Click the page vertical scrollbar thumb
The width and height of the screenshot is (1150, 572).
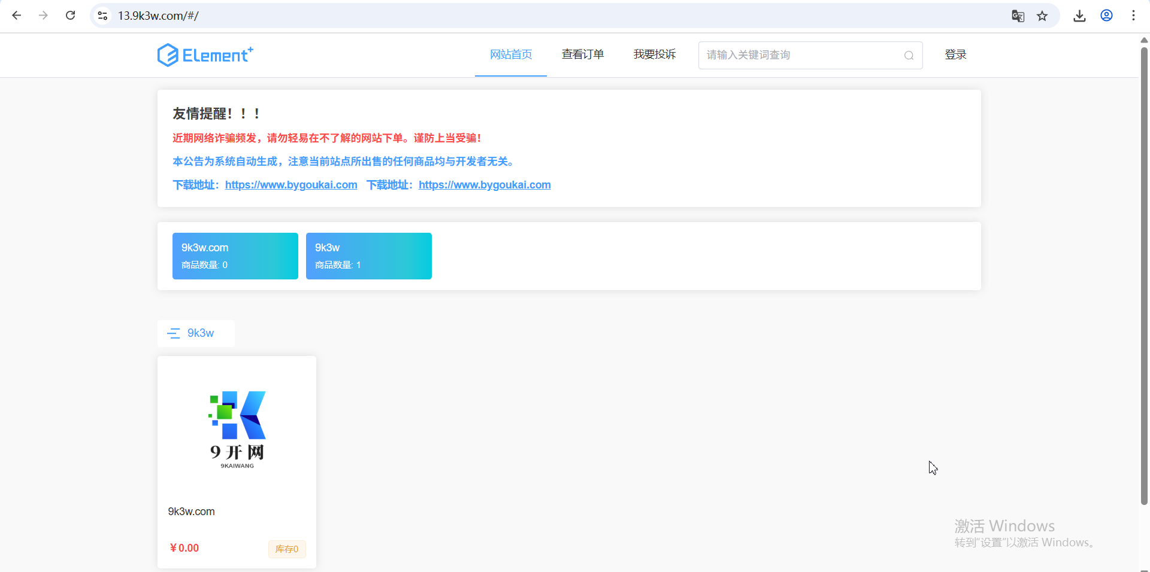click(1144, 275)
